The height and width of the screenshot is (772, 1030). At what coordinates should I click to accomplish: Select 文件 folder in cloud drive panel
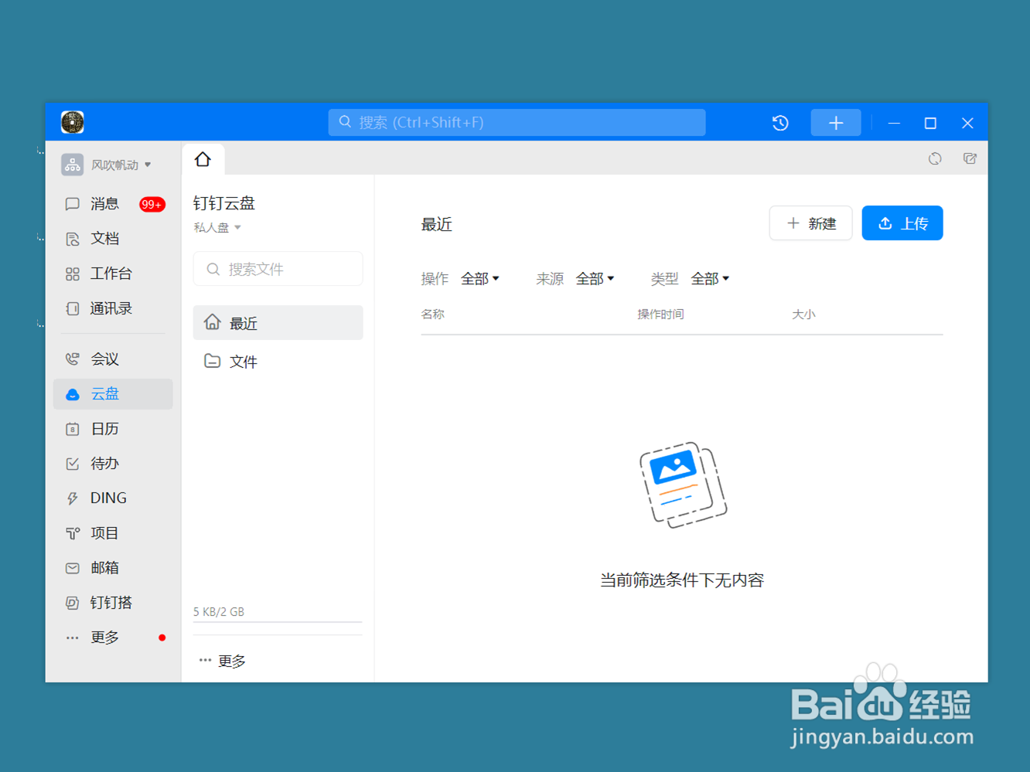pyautogui.click(x=278, y=362)
